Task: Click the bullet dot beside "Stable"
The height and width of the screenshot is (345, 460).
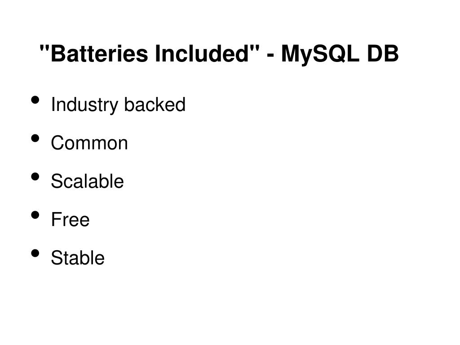Action: coord(35,253)
